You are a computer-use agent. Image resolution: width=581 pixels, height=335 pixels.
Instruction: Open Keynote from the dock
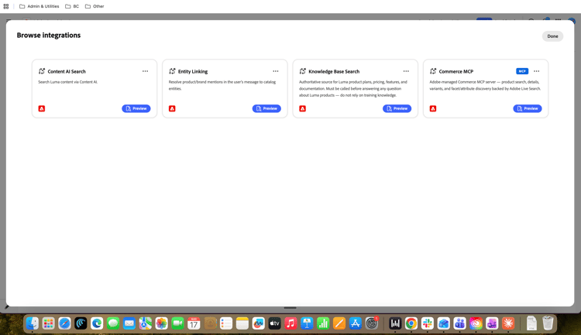(307, 323)
